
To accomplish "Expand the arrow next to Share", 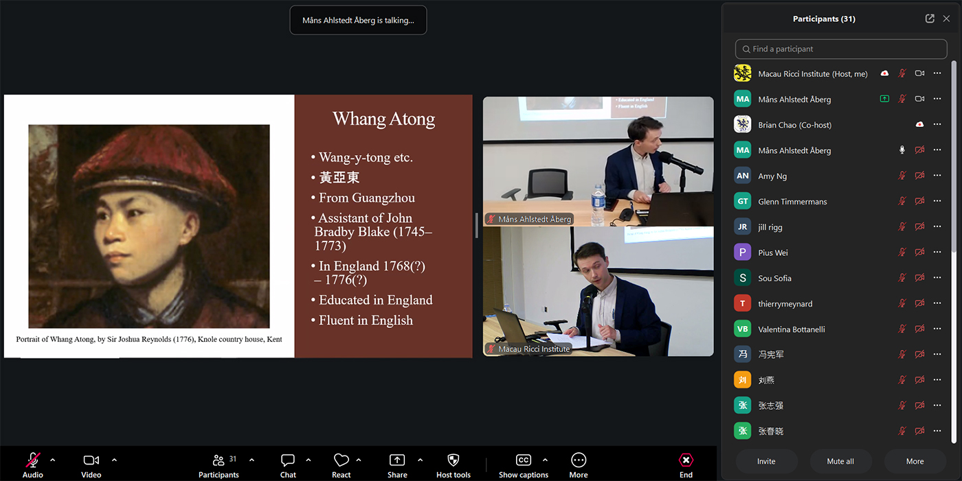I will click(x=420, y=460).
